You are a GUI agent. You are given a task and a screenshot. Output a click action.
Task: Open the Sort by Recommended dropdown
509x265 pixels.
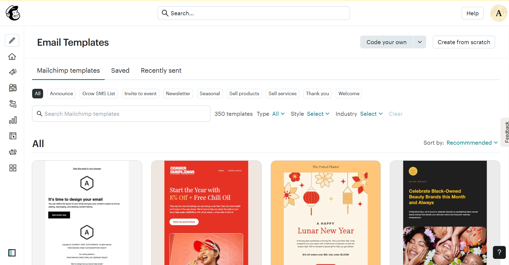[x=472, y=143]
